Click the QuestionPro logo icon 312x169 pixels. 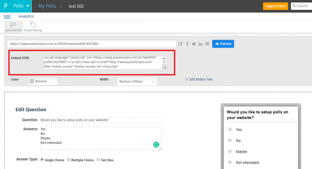pyautogui.click(x=5, y=6)
